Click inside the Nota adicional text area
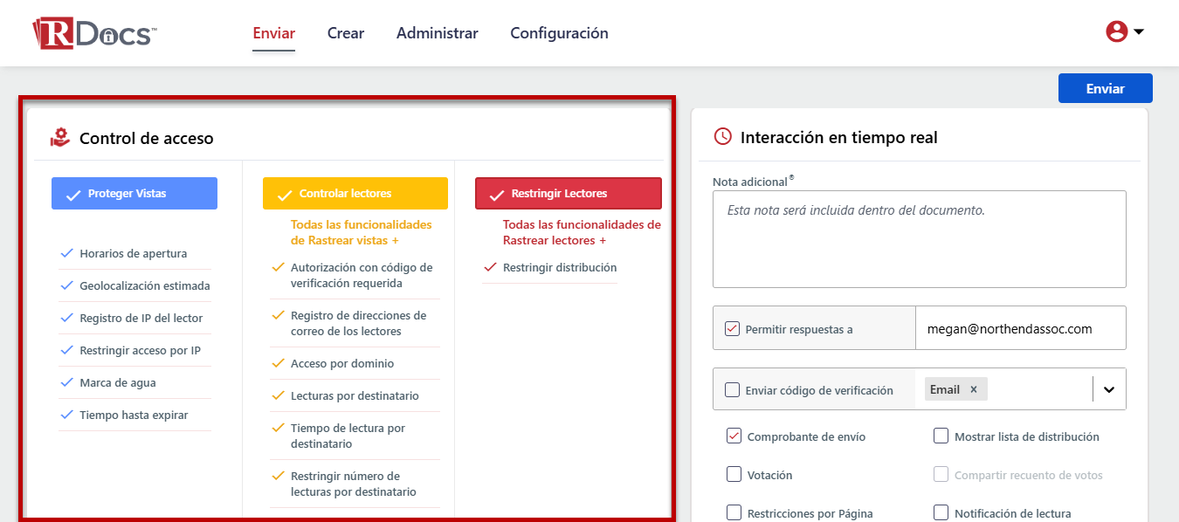Screen dimensions: 1179x522 pos(919,239)
